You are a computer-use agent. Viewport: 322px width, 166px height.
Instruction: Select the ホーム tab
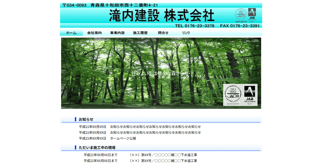pos(71,32)
